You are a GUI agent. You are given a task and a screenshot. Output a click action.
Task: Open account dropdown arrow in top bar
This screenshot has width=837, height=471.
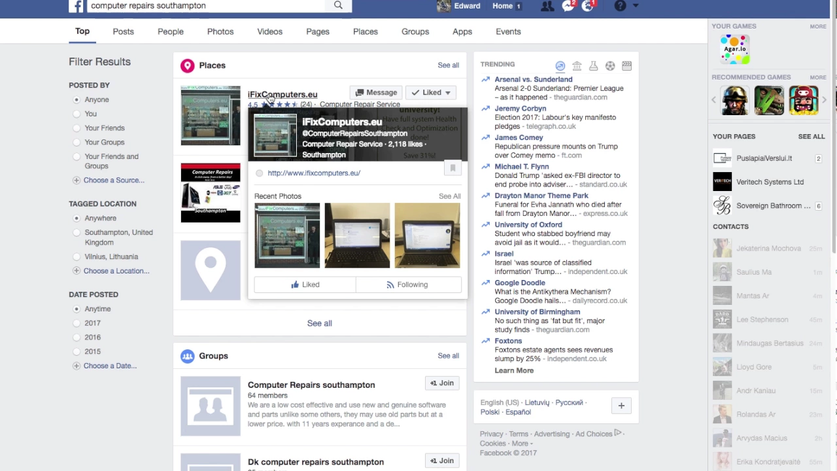coord(635,6)
